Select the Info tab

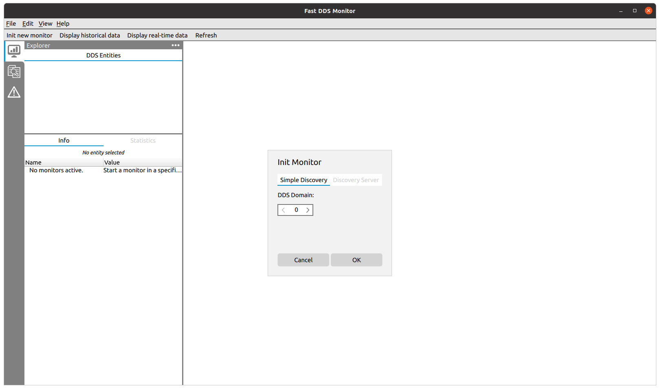64,141
